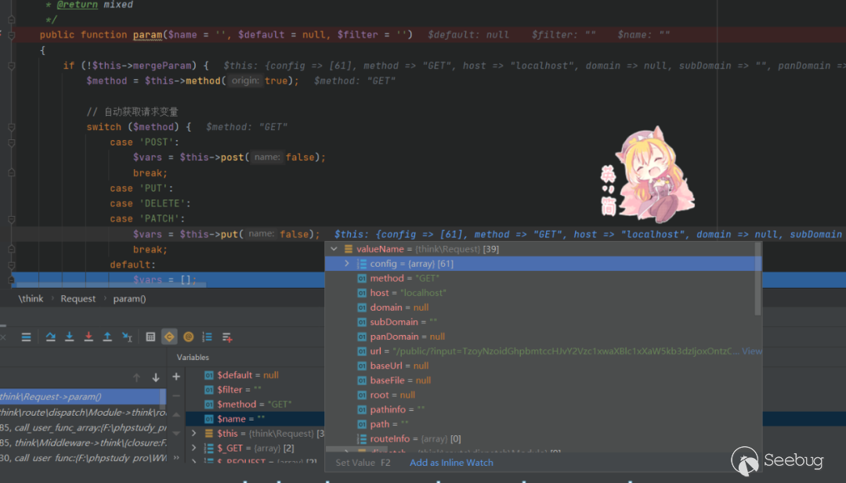Expand the $_GET array node
Screen dimensions: 846x483
[193, 448]
